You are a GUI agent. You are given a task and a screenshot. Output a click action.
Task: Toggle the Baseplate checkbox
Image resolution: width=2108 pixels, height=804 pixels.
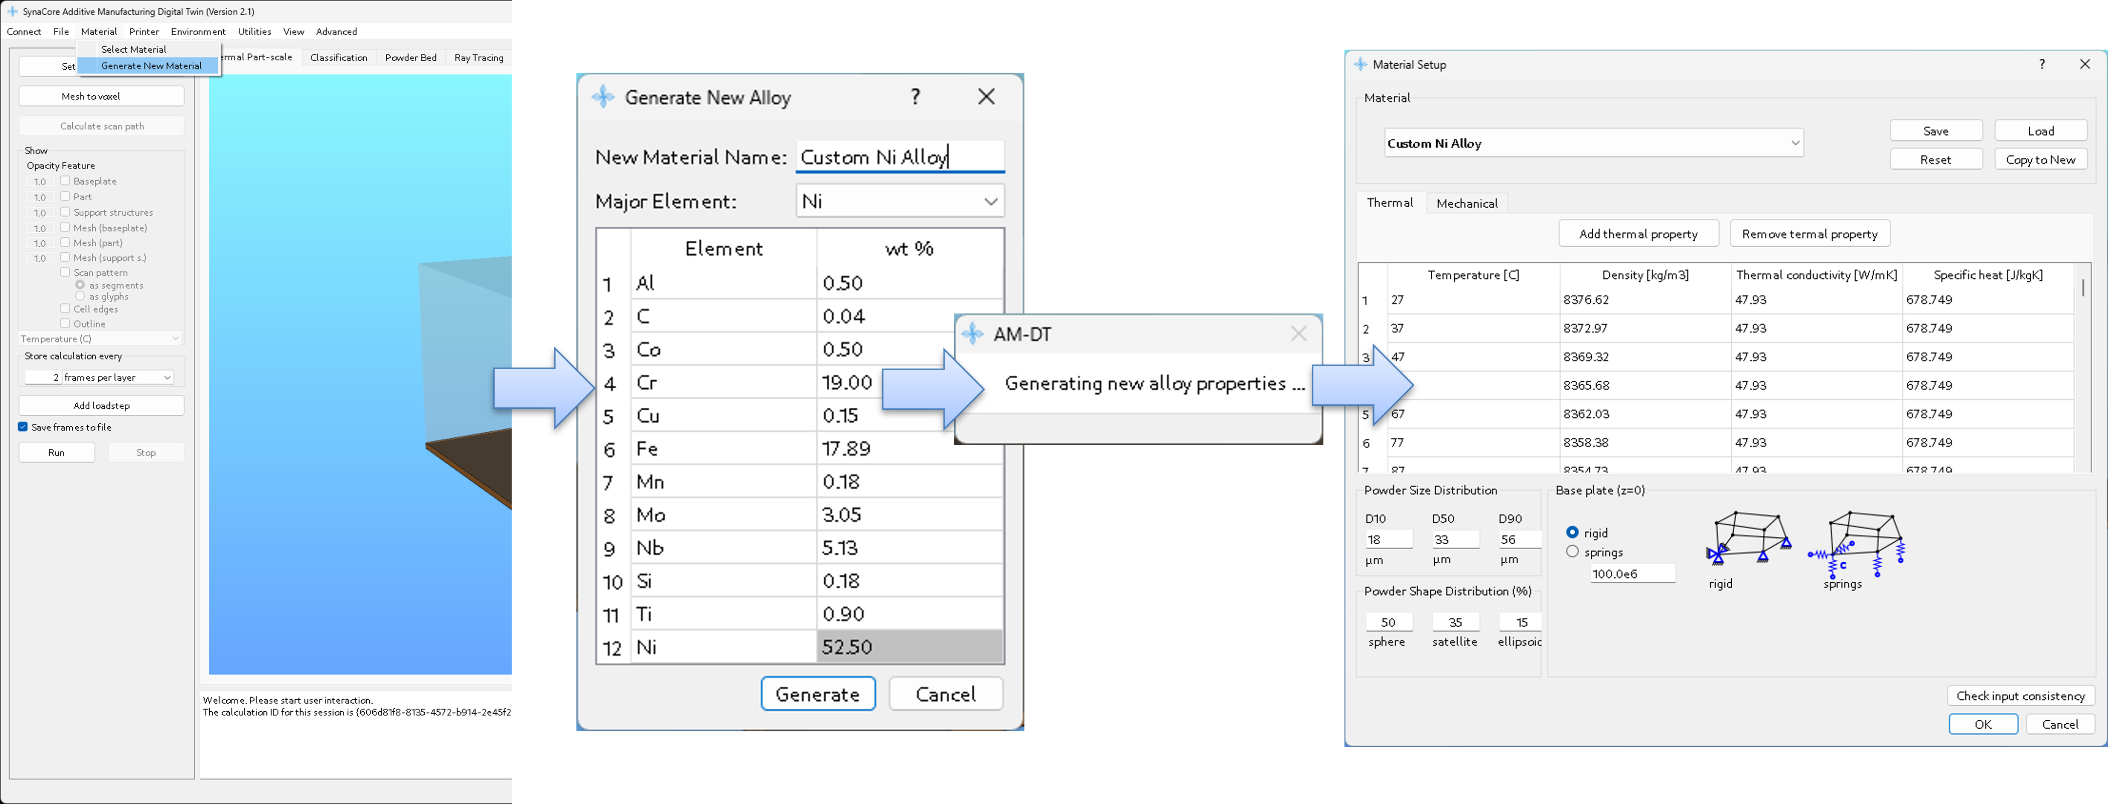[65, 181]
